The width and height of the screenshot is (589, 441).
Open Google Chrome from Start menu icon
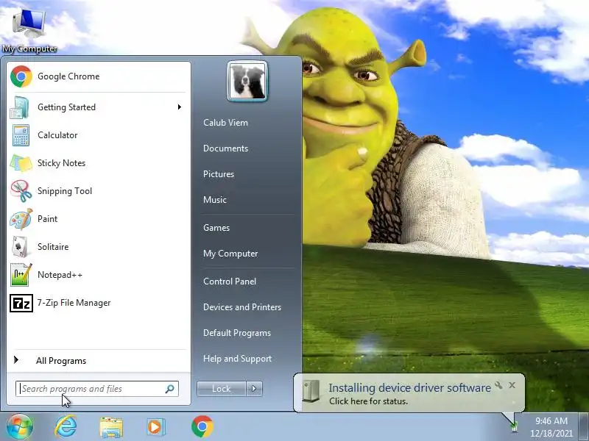(21, 76)
